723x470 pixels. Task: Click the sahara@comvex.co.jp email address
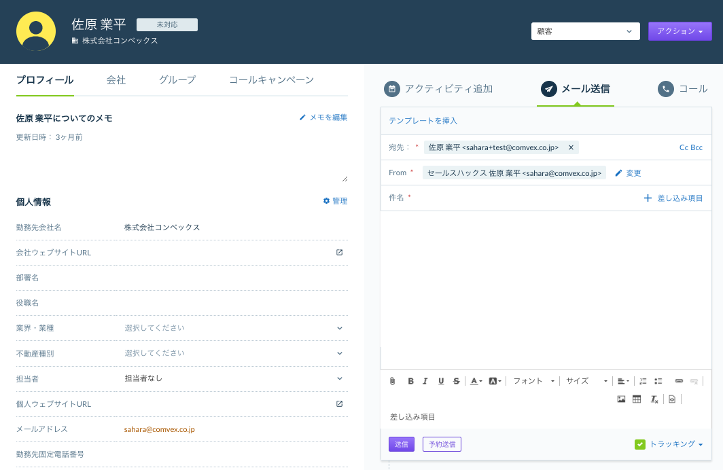tap(159, 429)
